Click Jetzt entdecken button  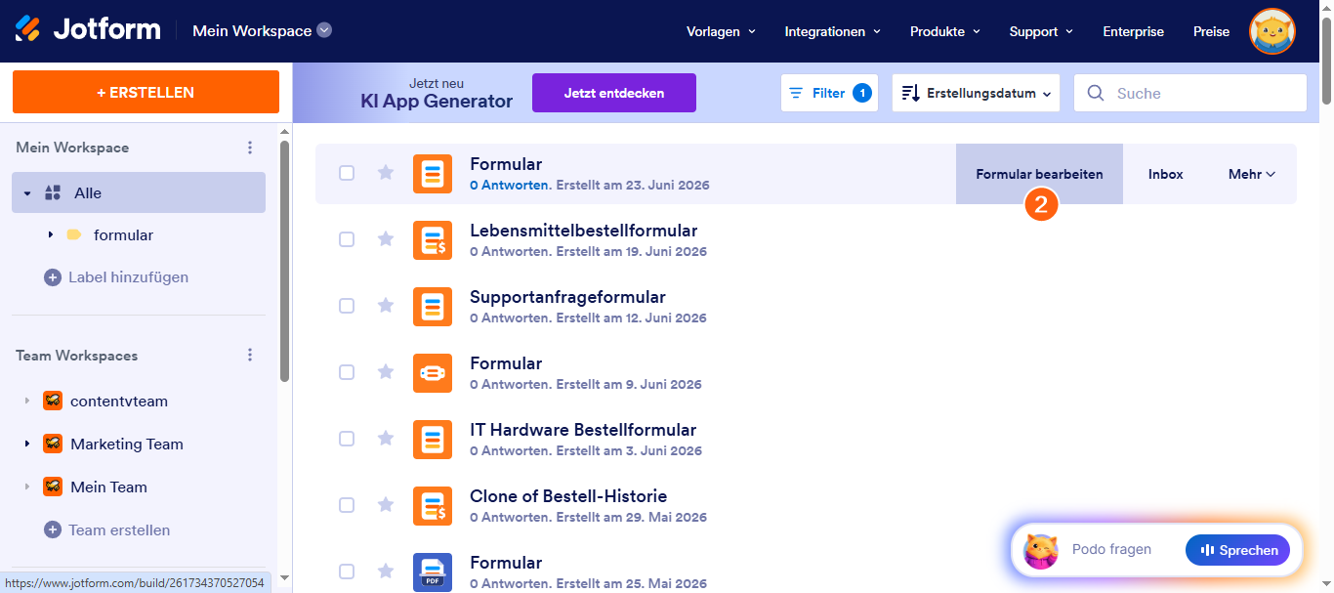click(x=614, y=93)
